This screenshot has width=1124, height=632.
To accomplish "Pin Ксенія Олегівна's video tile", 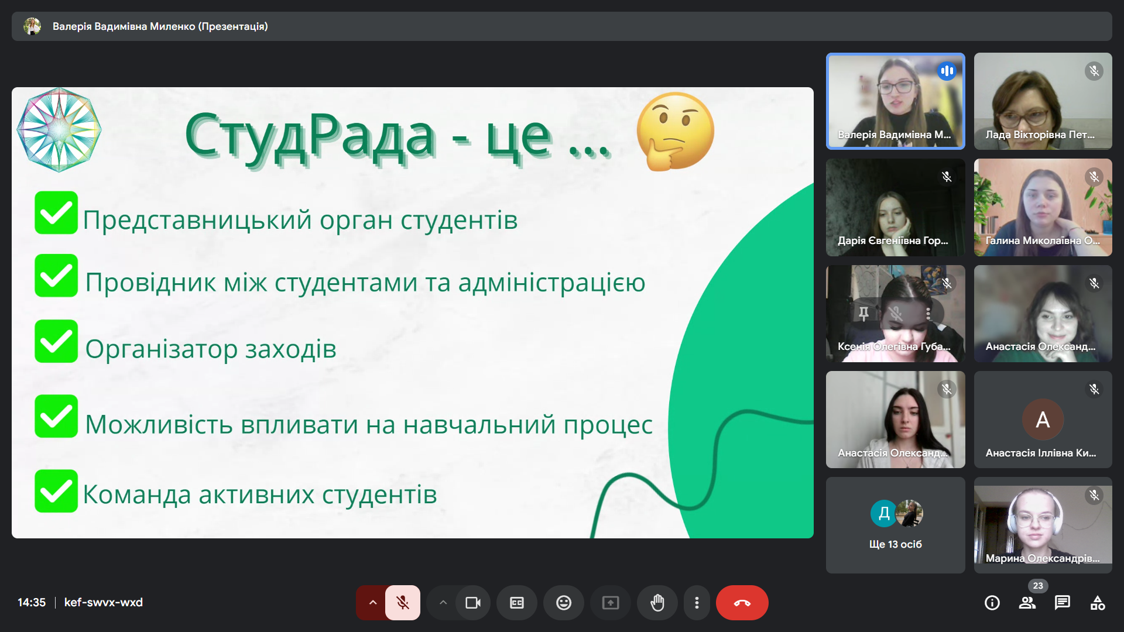I will pyautogui.click(x=863, y=314).
